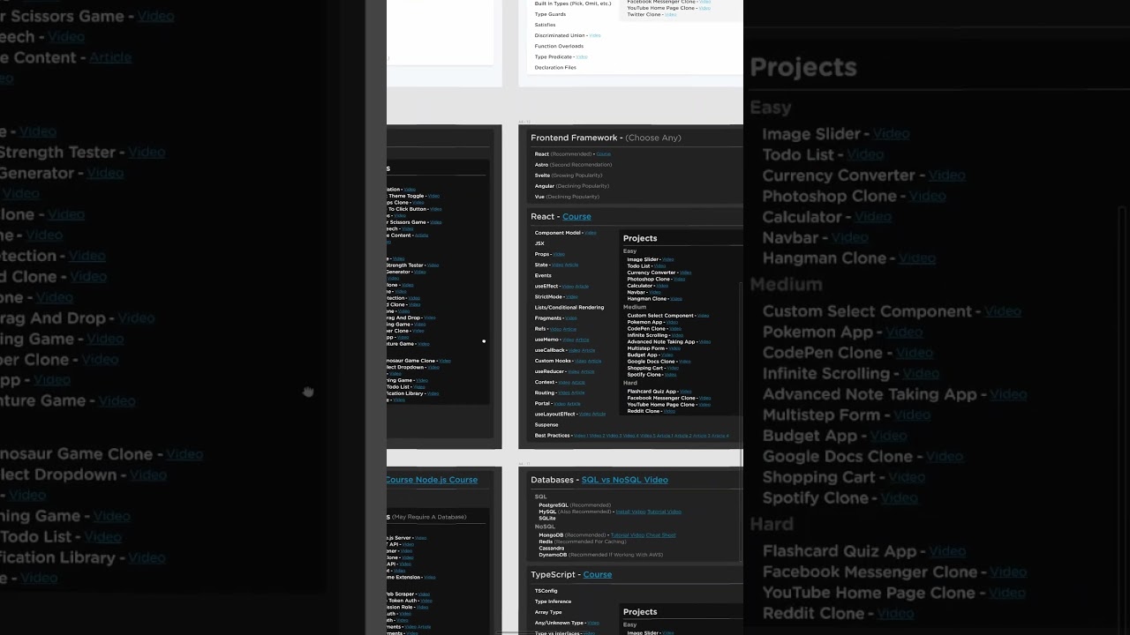This screenshot has width=1130, height=635.
Task: Open the Web Scraper Video link
Action: [424, 594]
